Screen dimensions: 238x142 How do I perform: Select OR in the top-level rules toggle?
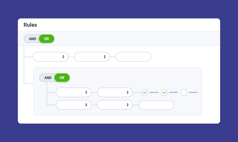tap(46, 39)
